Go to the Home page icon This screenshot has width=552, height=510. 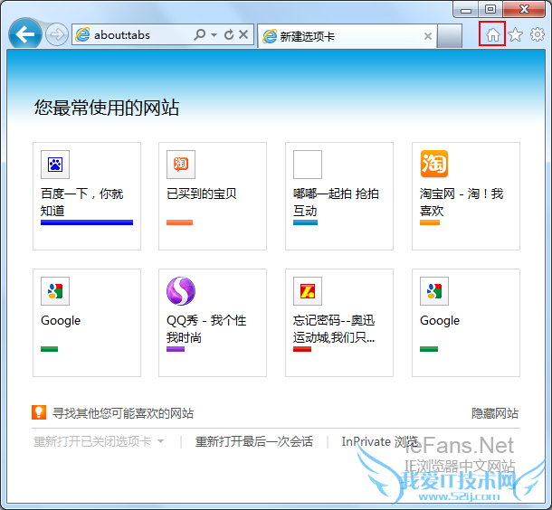click(x=492, y=34)
